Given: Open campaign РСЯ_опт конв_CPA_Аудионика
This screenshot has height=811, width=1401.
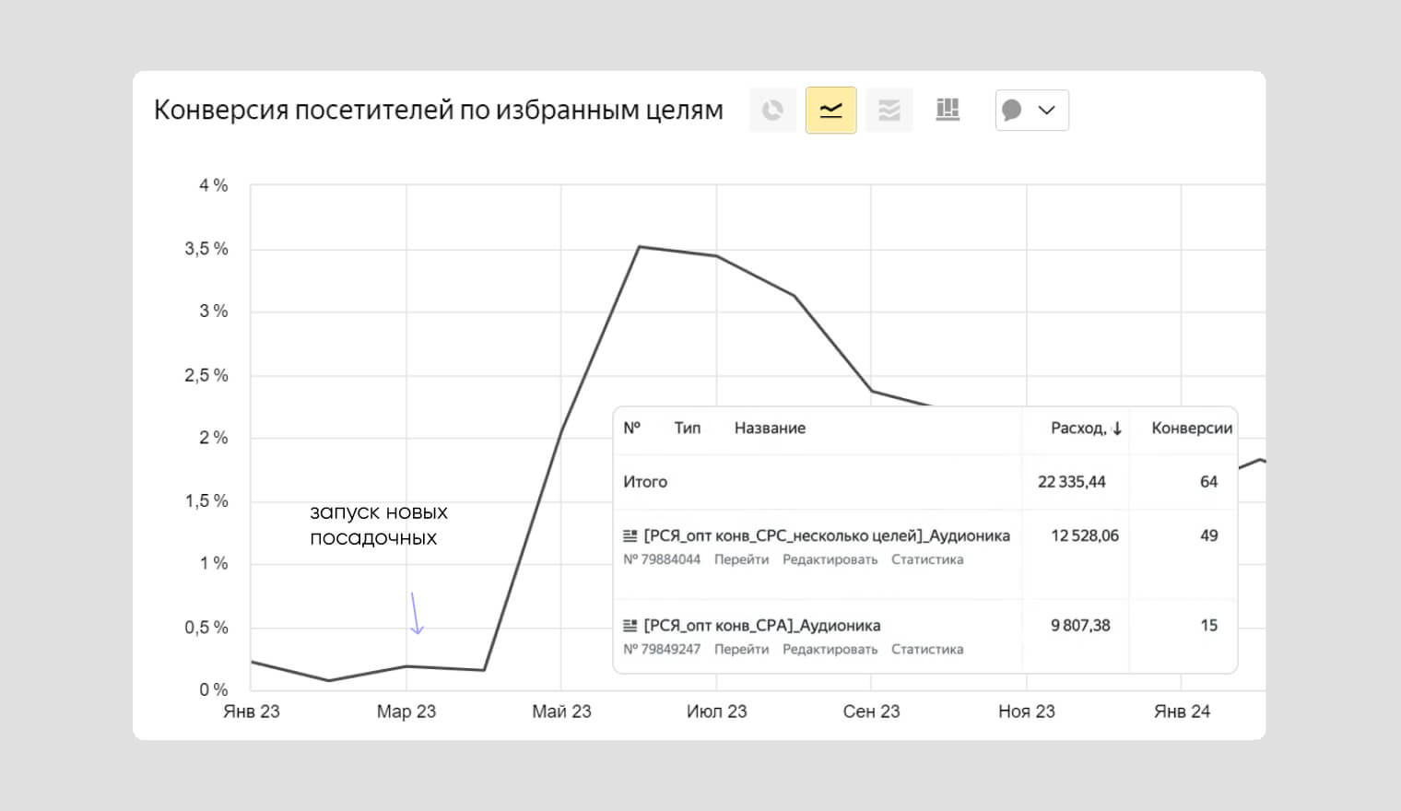Looking at the screenshot, I should 761,626.
